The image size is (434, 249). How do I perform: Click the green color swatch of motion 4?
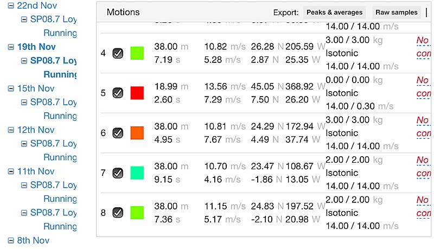pos(137,53)
